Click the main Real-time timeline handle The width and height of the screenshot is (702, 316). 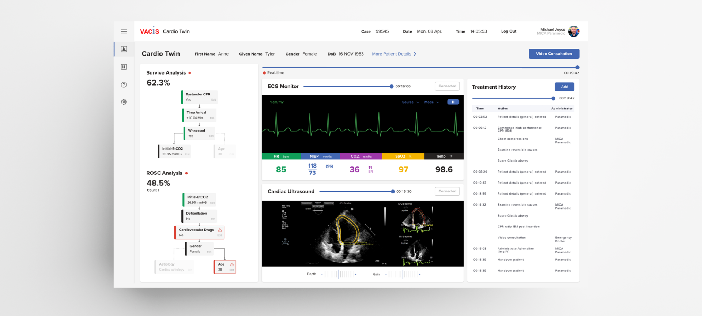(577, 68)
